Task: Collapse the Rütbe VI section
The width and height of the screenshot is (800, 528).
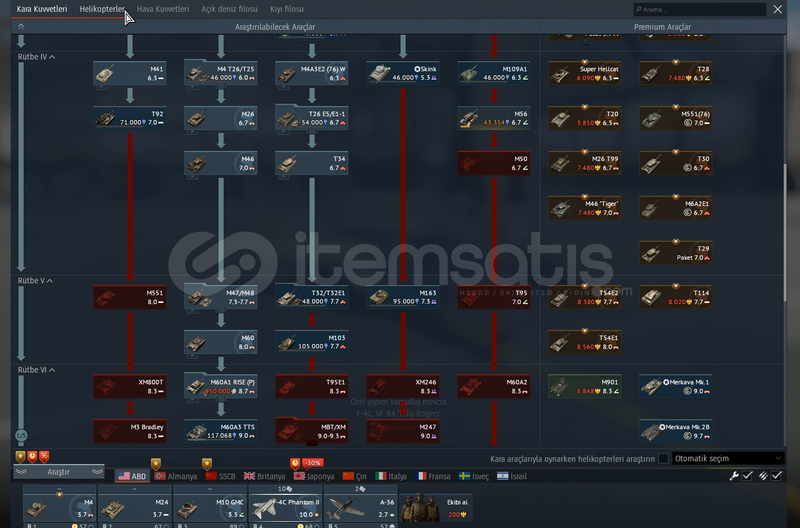Action: pos(37,370)
